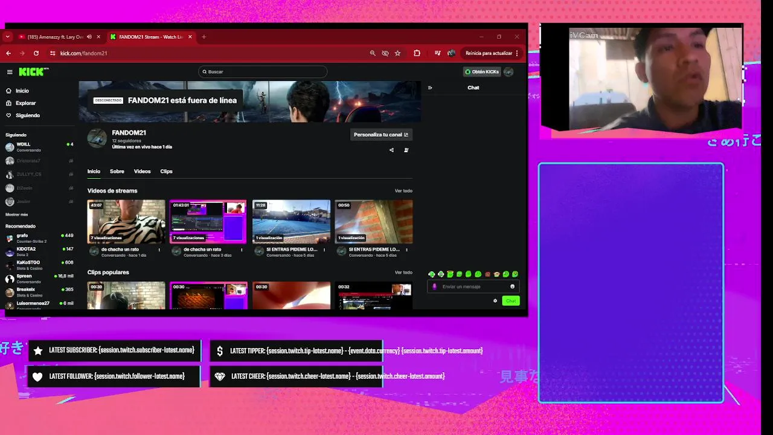Viewport: 773px width, 435px height.
Task: Open KaKoSTGO channel in Recomendado list
Action: (x=39, y=265)
